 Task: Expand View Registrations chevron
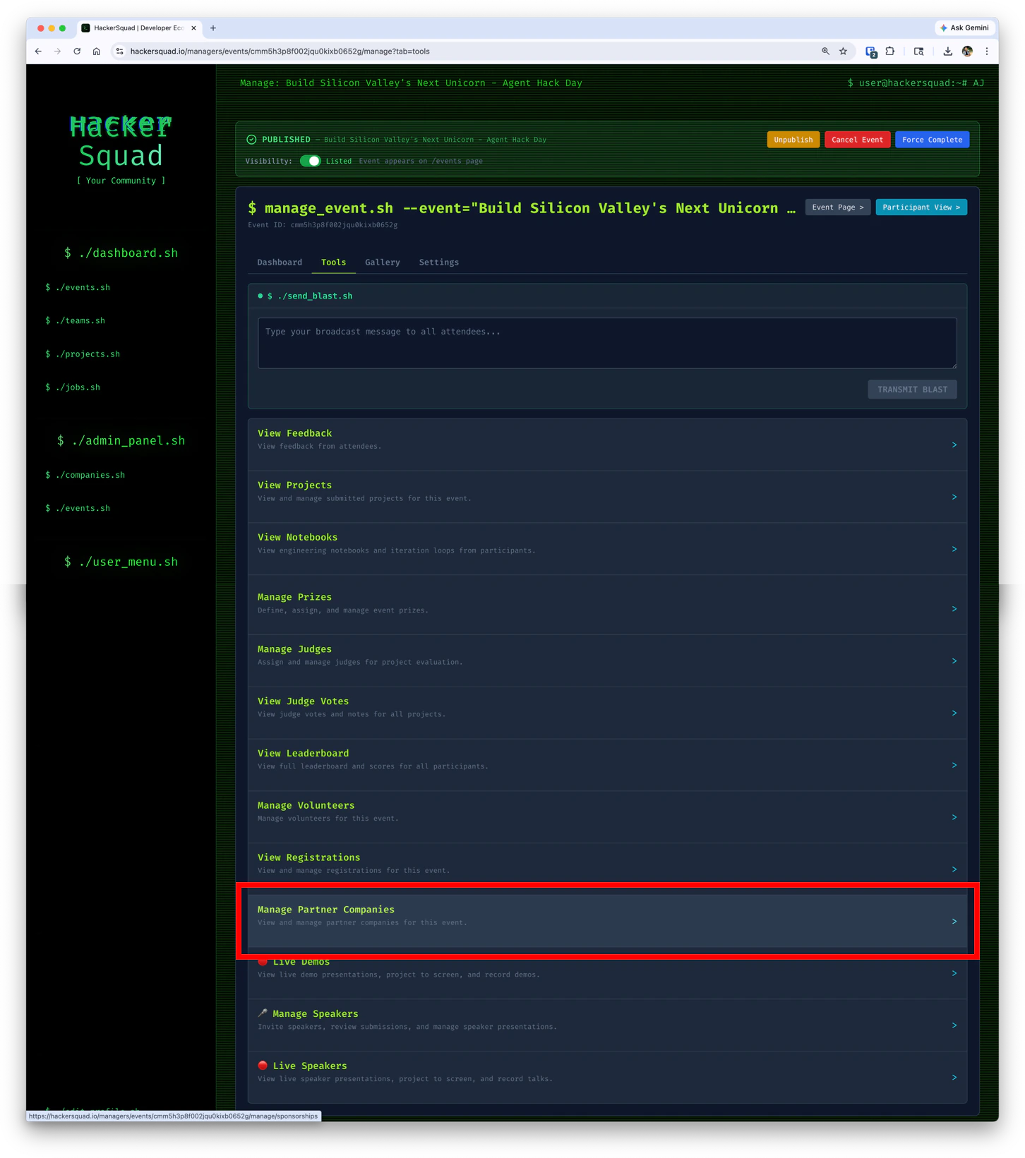pos(954,870)
